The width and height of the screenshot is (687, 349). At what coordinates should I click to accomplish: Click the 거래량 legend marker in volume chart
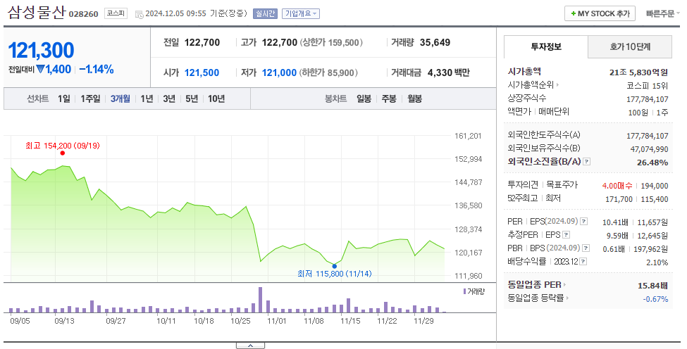(465, 291)
